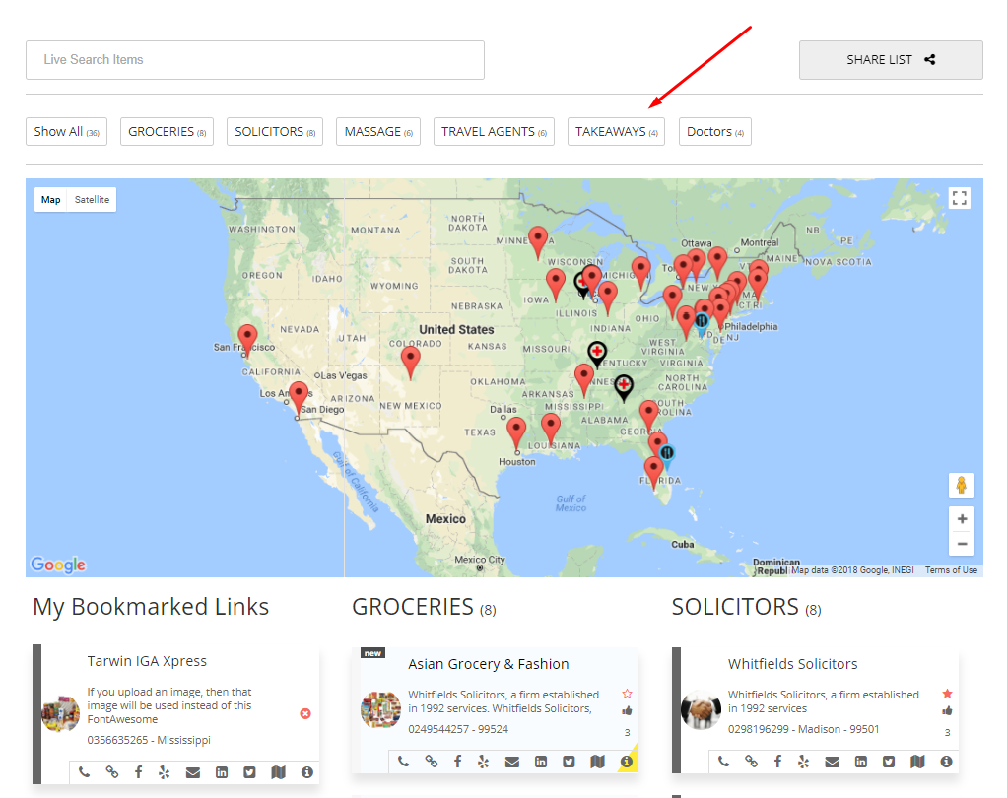Screen dimensions: 1007x798
Task: Click the phone icon on Tarwin IGA Xpress card
Action: [x=84, y=771]
